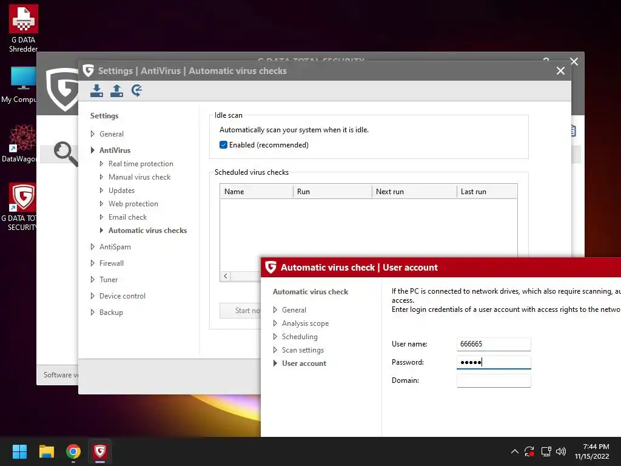Select User account section

coord(304,363)
